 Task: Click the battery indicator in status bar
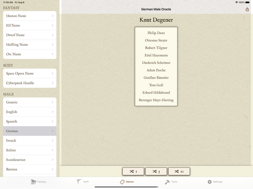point(247,2)
